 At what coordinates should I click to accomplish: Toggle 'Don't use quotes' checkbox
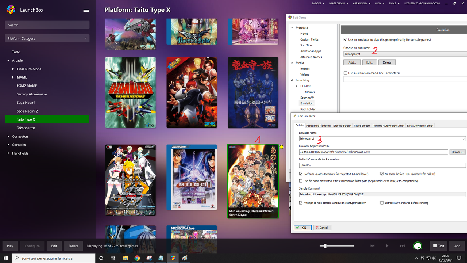click(301, 174)
